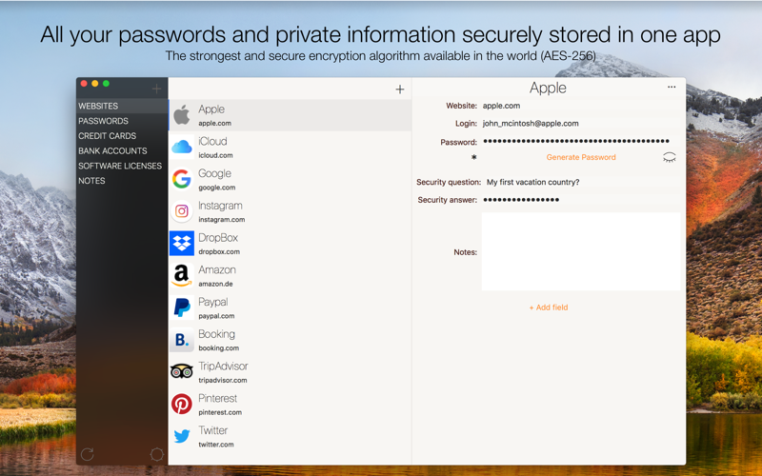Open settings gear icon in sidebar

[157, 454]
